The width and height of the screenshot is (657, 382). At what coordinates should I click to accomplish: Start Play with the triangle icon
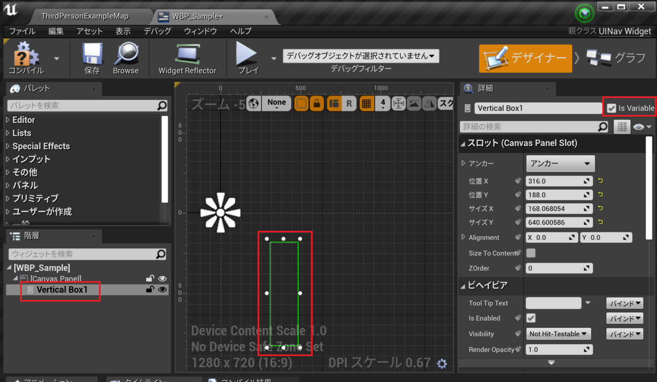[x=247, y=54]
